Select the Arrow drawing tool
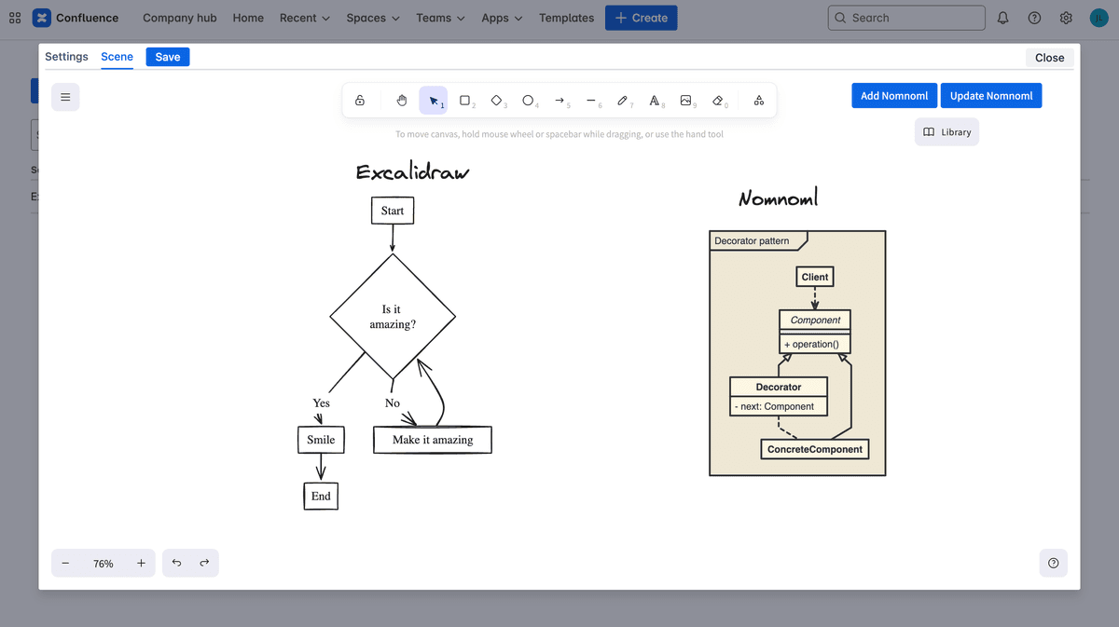 pyautogui.click(x=559, y=101)
